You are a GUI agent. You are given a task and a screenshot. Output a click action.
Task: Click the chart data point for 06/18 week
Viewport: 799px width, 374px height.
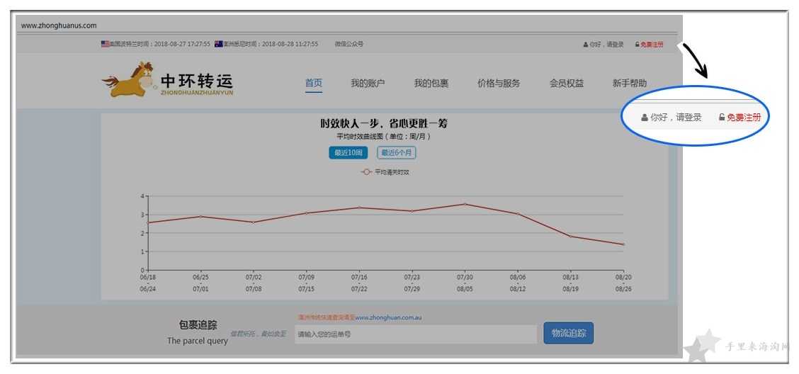(x=148, y=222)
